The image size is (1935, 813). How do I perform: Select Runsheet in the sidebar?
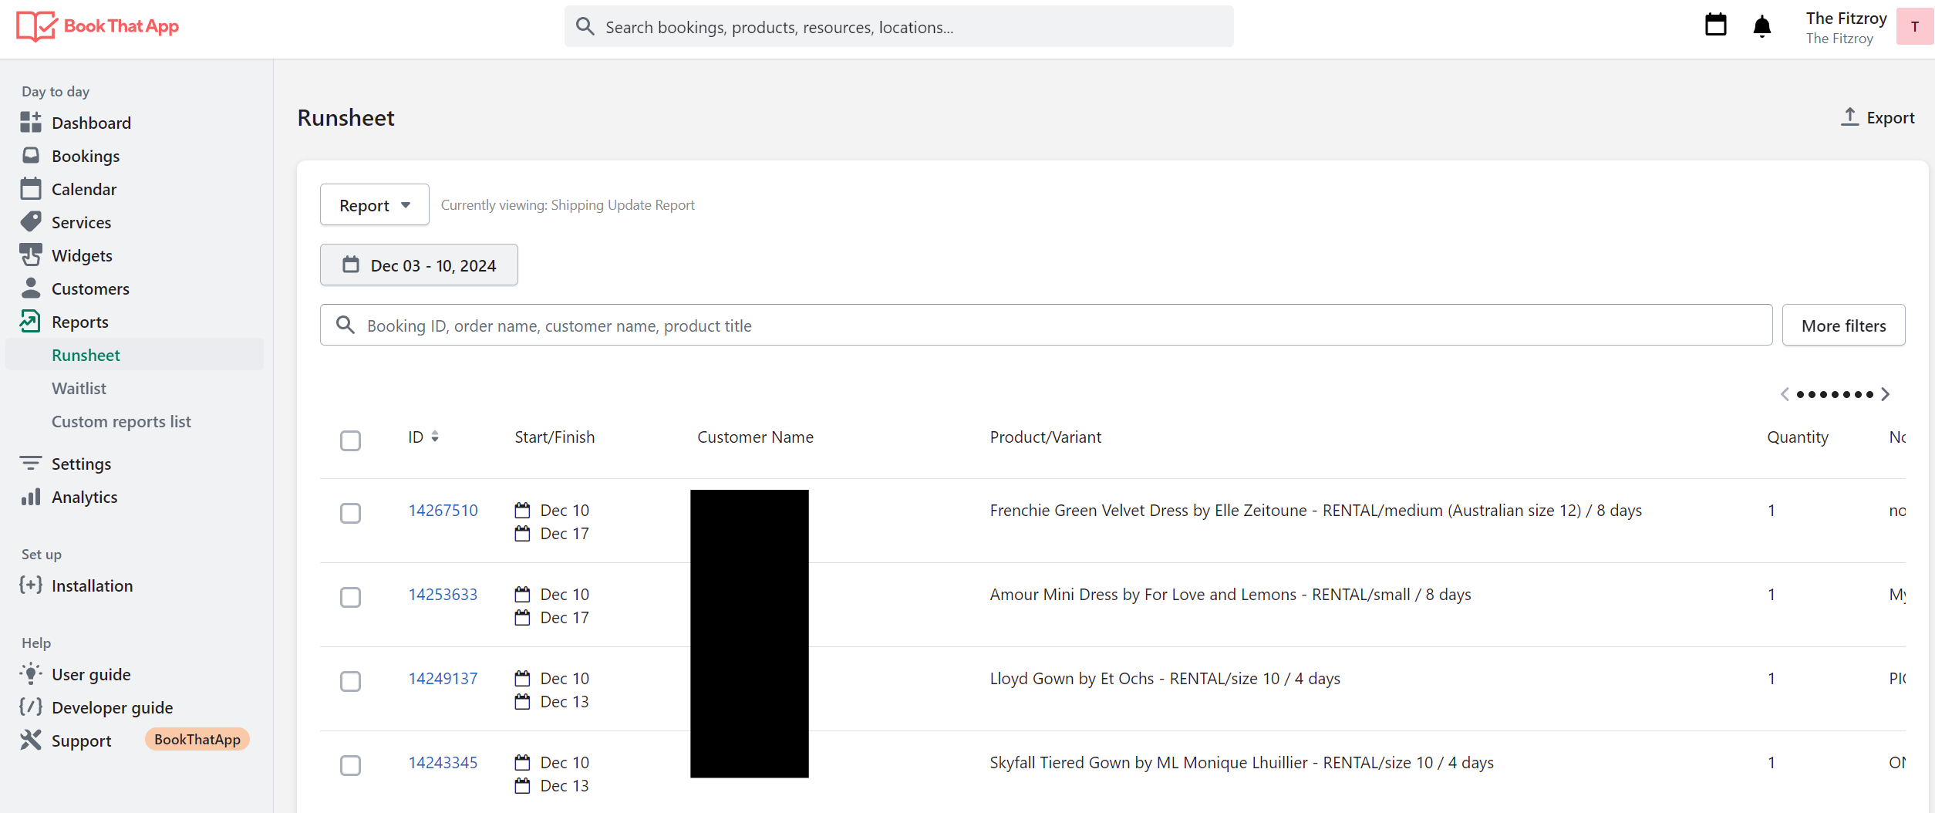86,355
